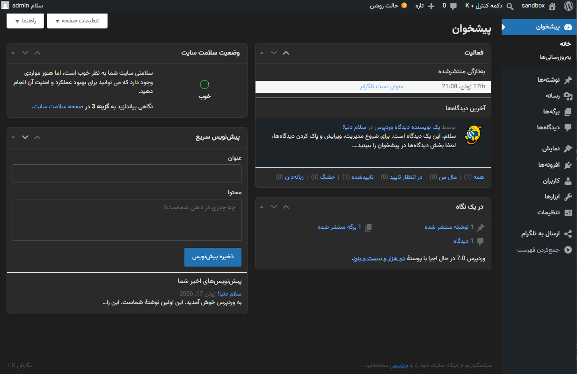Click the media icon for رسانه
Viewport: 577px width, 374px height.
568,96
